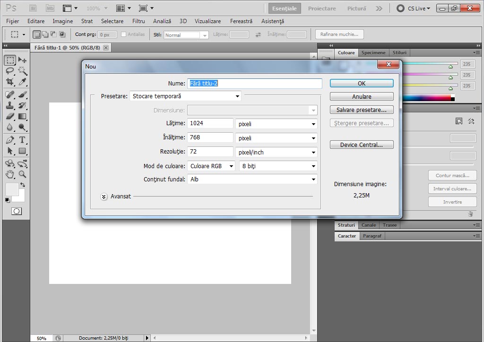Enable Subtract from selection mode
Screen dimensions: 484x342
[53, 34]
